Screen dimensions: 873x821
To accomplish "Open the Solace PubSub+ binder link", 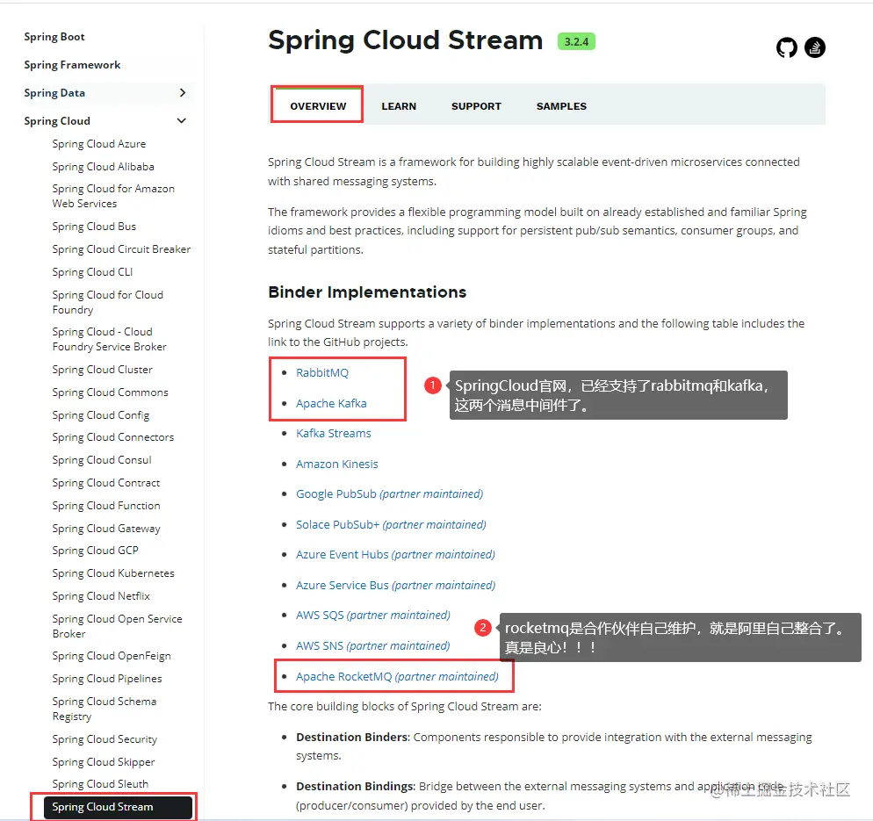I will click(x=391, y=525).
